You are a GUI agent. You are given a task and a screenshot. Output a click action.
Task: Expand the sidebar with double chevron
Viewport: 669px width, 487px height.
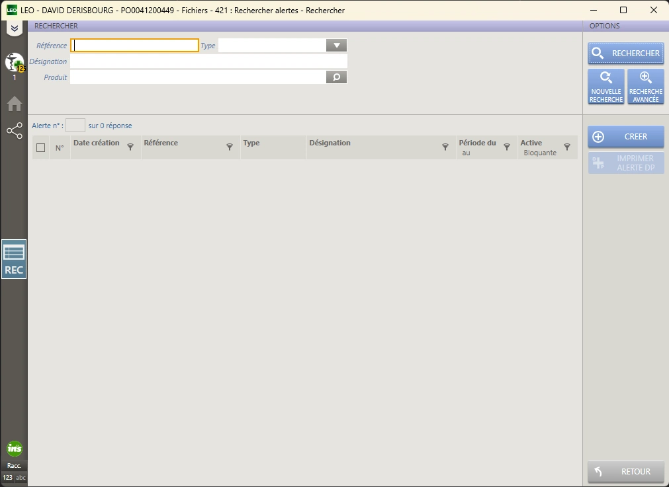coord(14,28)
